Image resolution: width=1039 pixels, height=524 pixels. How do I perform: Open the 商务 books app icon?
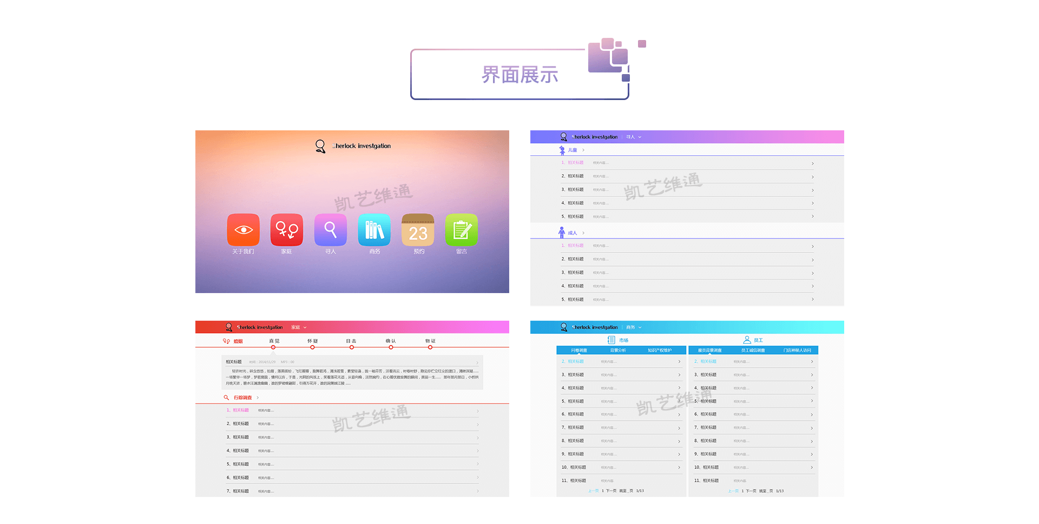[x=374, y=230]
